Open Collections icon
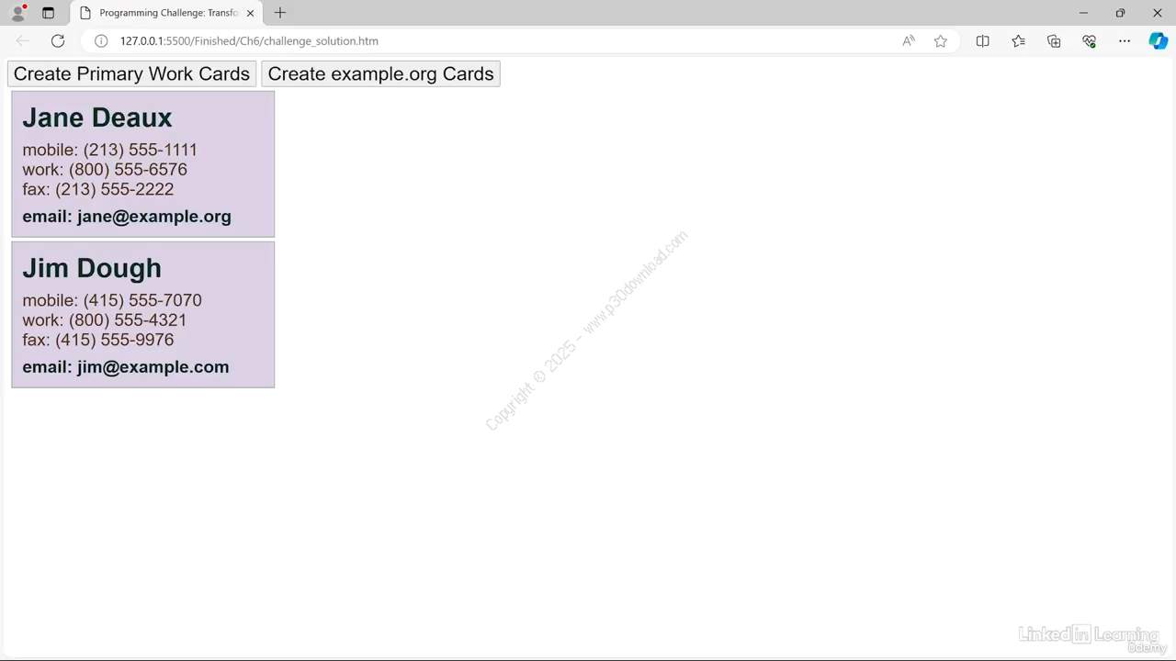Viewport: 1176px width, 661px height. [x=1054, y=40]
